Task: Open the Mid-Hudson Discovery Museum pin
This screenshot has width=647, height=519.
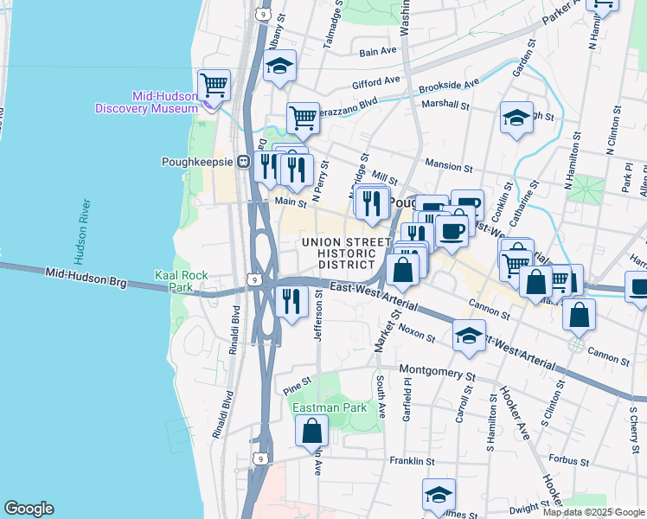Action: [210, 106]
